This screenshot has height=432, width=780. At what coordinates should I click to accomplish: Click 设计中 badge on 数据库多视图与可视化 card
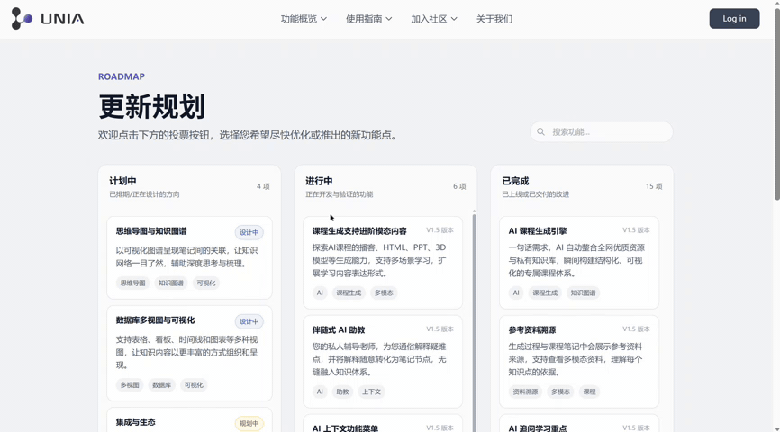click(249, 321)
